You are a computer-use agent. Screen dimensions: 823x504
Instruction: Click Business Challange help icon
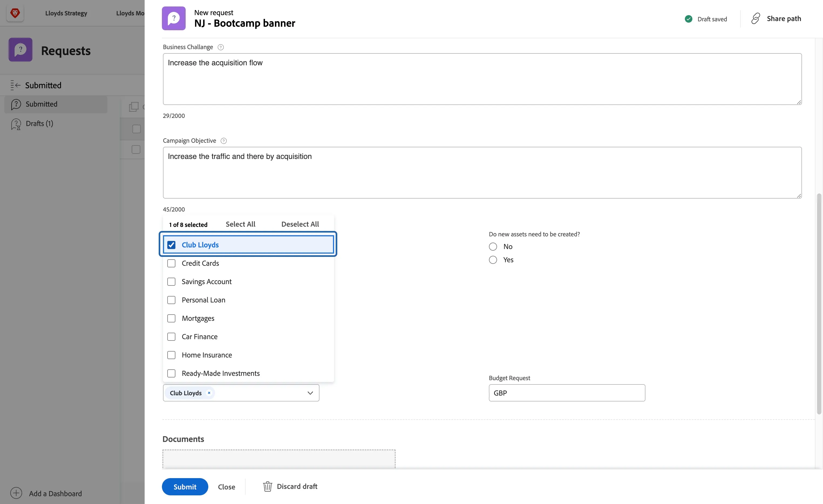221,47
